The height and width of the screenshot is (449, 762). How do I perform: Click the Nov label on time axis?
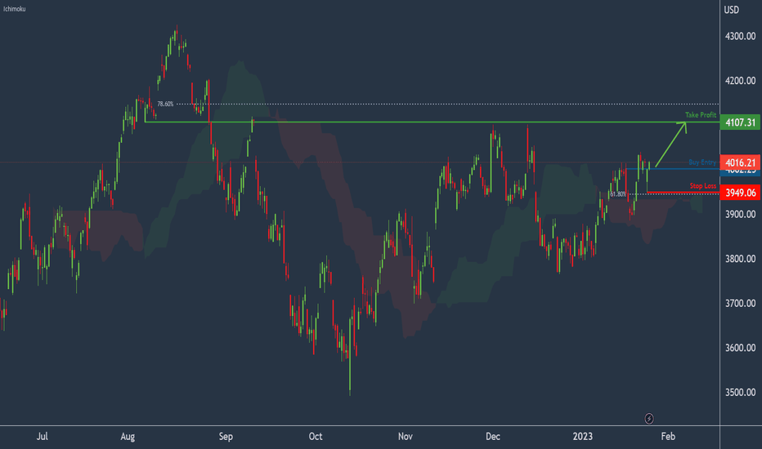tap(406, 437)
